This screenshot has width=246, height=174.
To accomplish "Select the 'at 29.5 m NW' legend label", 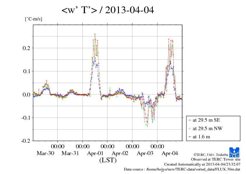I will [x=207, y=128].
